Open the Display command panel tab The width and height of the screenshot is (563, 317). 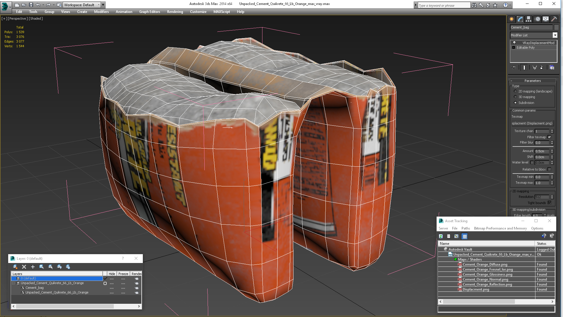click(545, 19)
